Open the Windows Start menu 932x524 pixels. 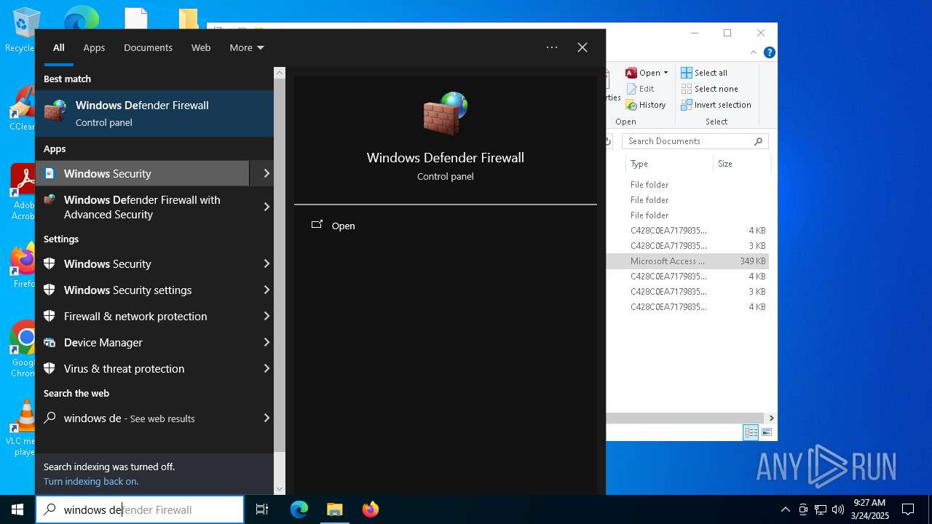tap(17, 509)
